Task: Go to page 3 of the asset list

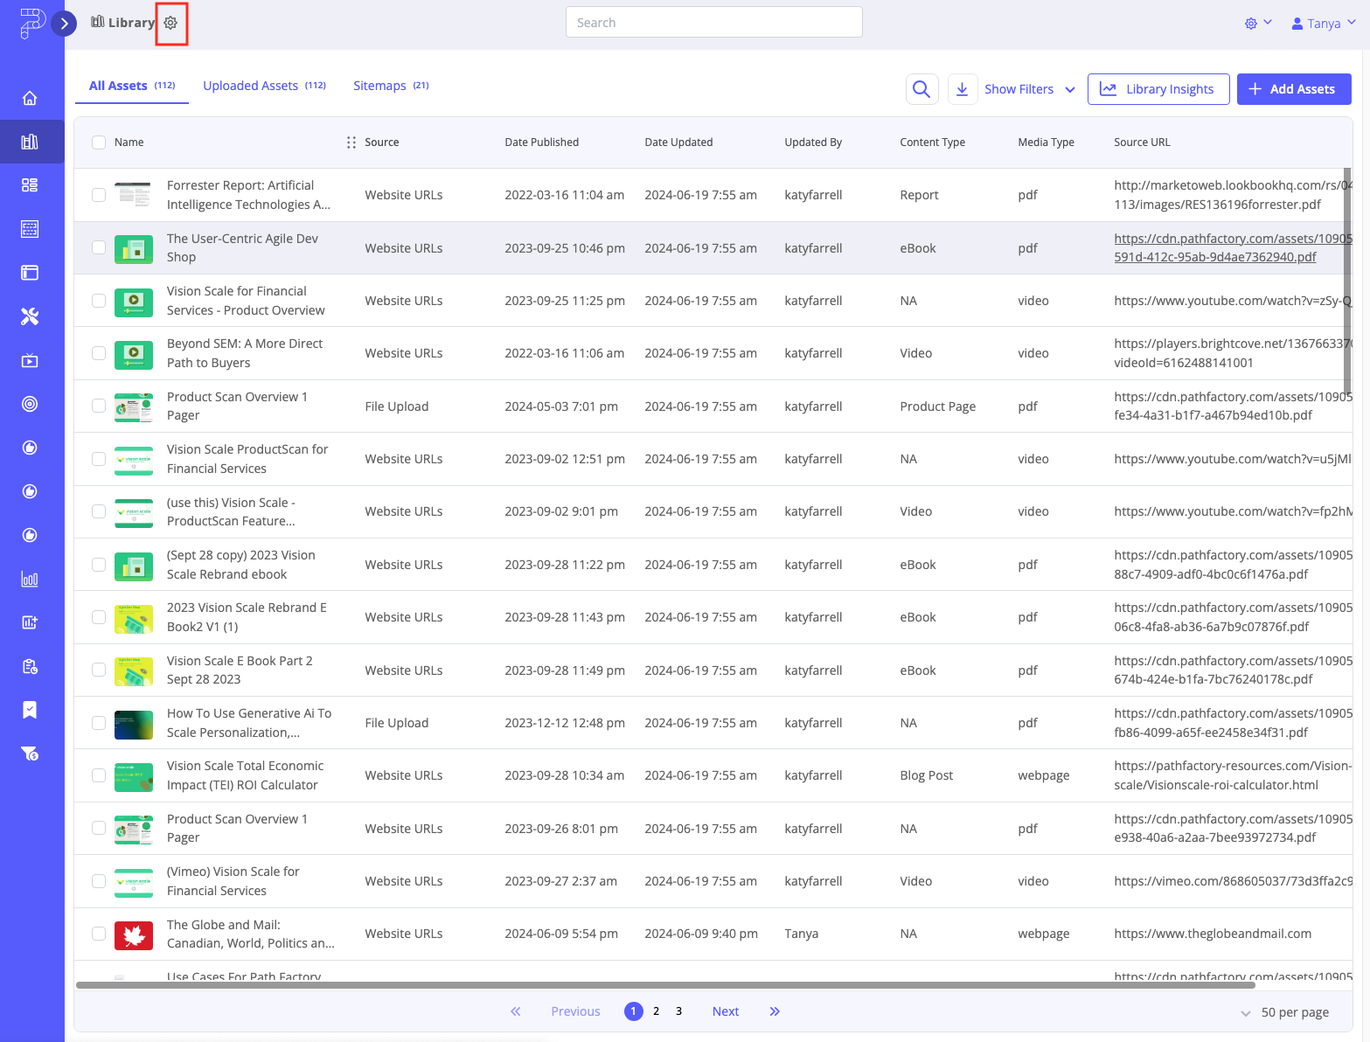Action: coord(678,1011)
